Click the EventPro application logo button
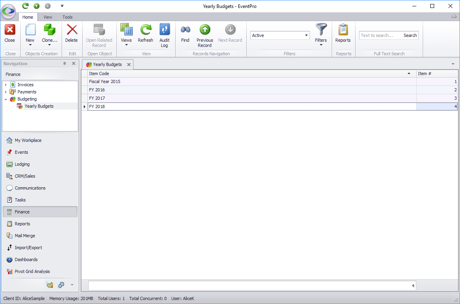460x304 pixels. [x=8, y=12]
